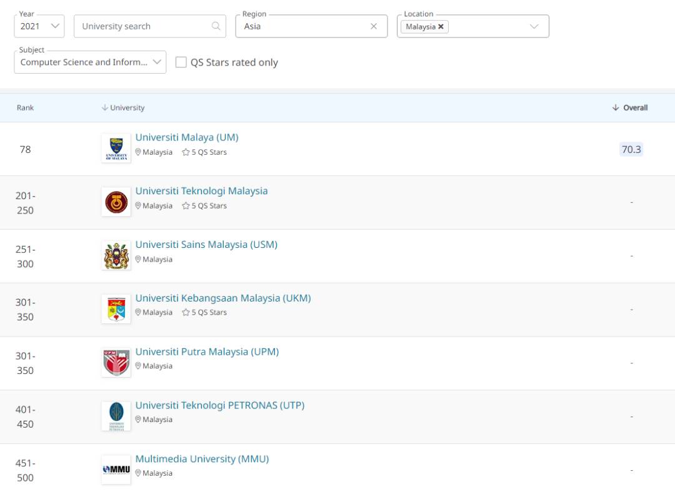This screenshot has height=497, width=675.
Task: Open the Year dropdown showing 2021
Action: tap(39, 26)
